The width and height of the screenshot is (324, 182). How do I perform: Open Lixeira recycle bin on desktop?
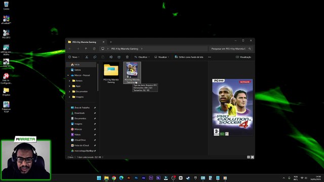coord(6,6)
